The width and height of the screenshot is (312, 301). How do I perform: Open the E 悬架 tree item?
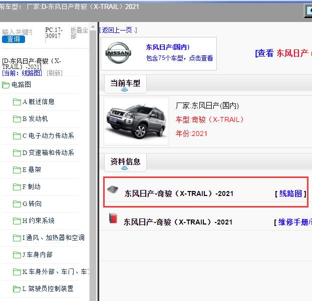[32, 169]
